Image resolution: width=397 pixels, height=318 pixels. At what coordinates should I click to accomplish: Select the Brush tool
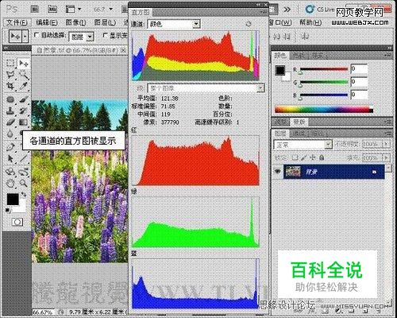point(24,99)
